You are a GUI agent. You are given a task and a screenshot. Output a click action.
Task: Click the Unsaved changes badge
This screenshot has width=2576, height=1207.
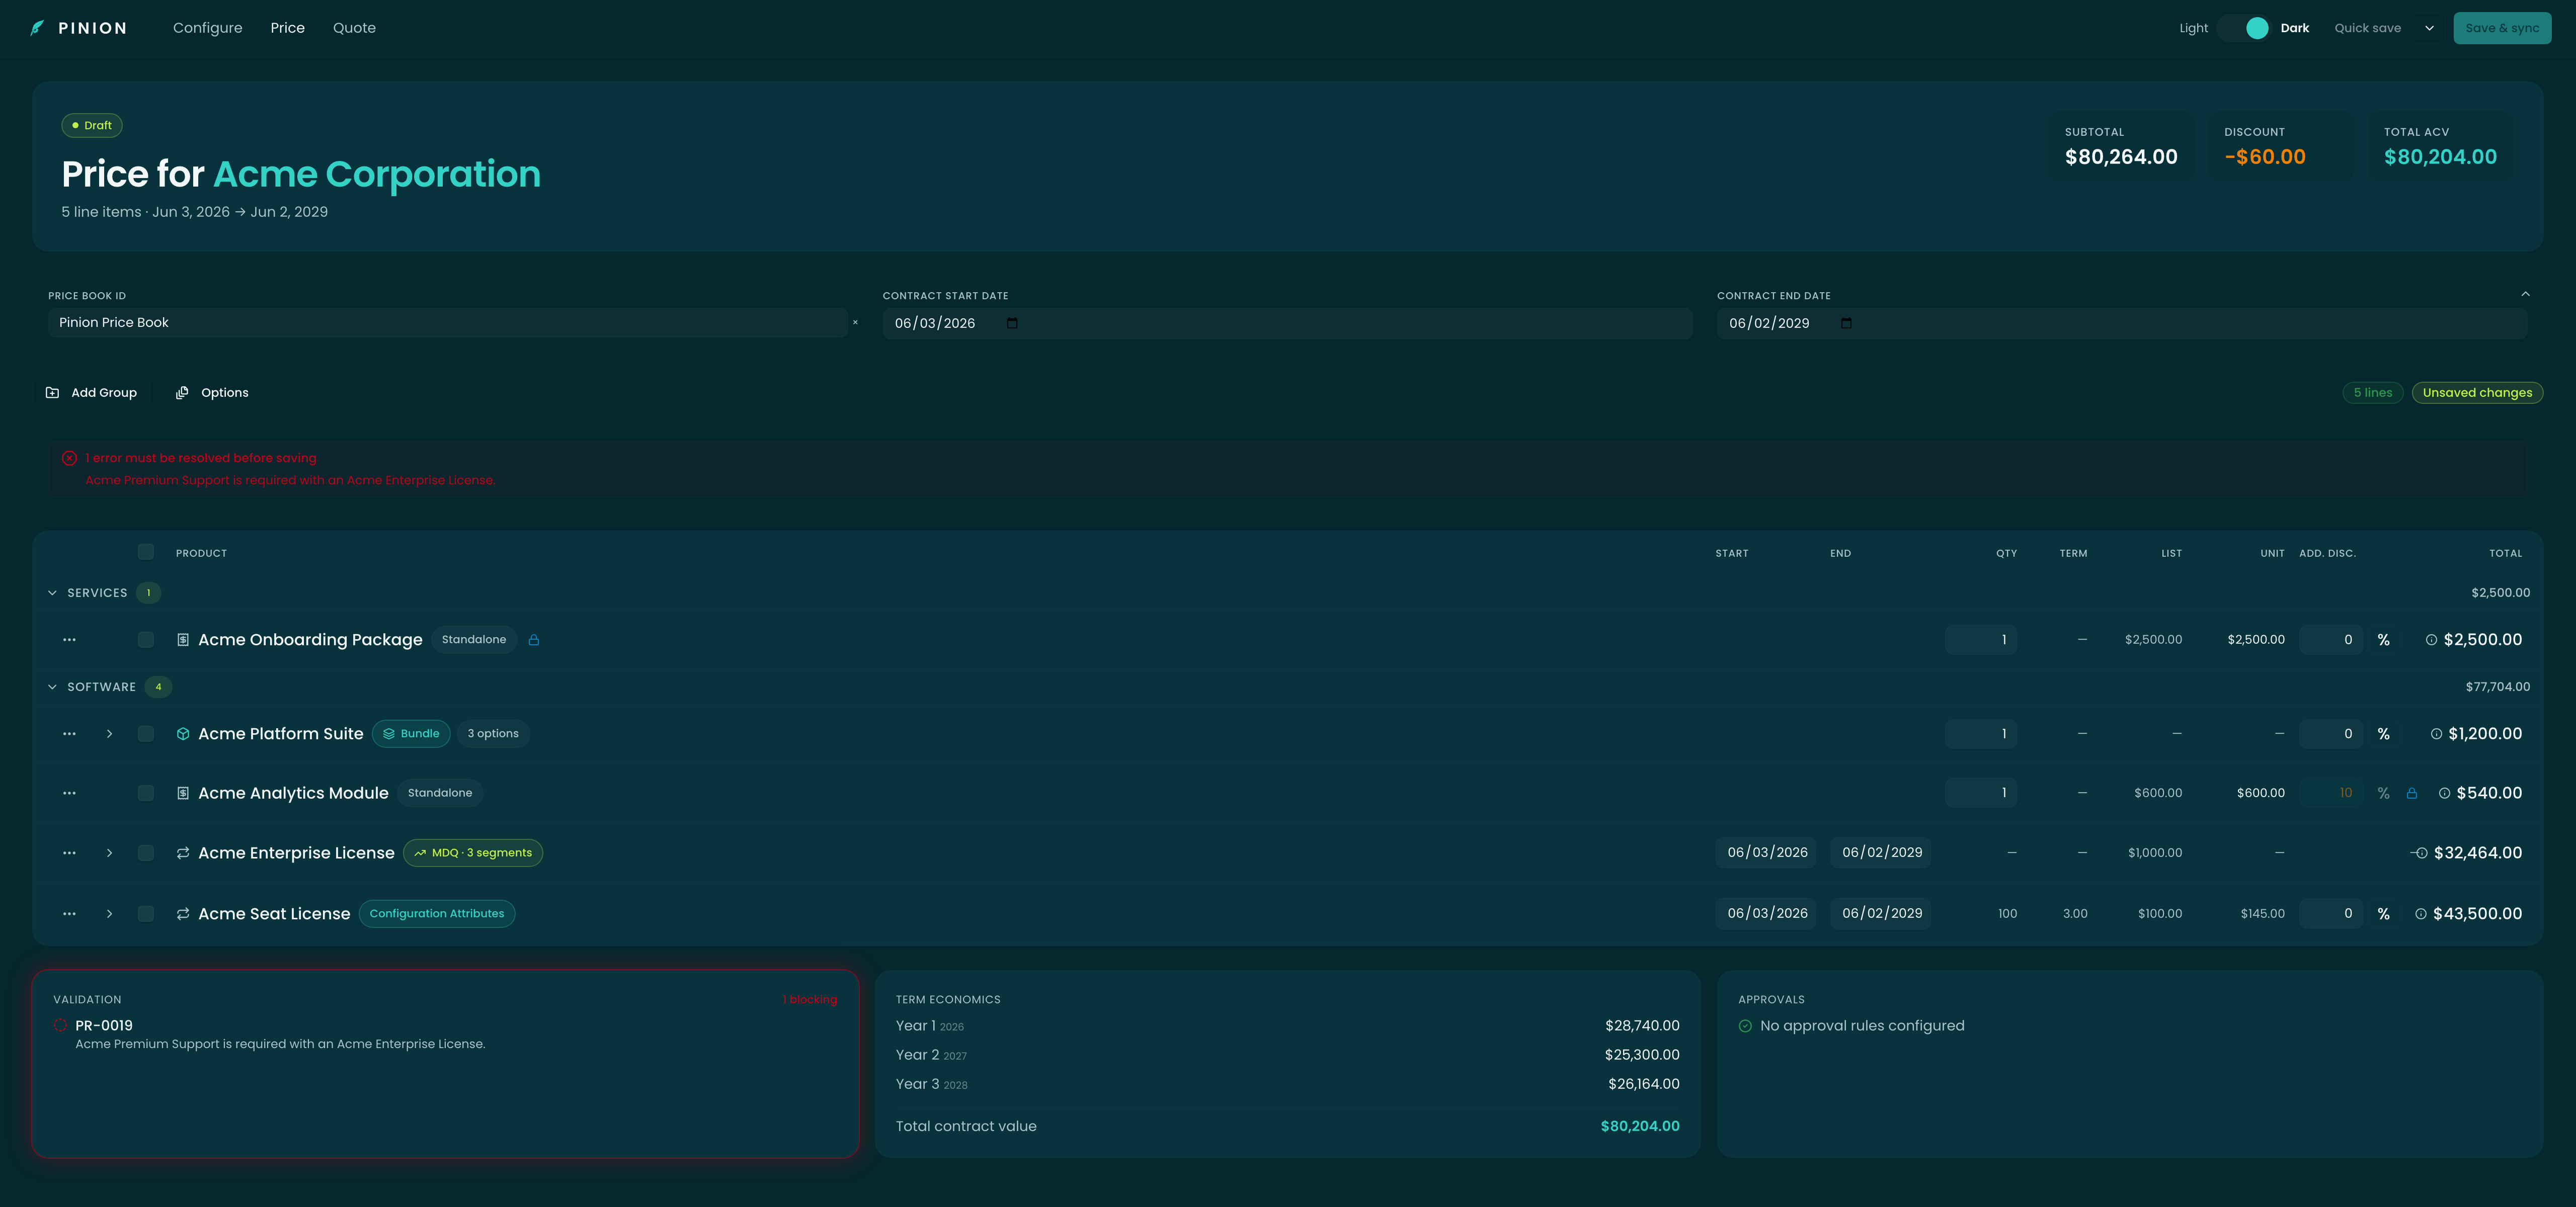(2477, 393)
